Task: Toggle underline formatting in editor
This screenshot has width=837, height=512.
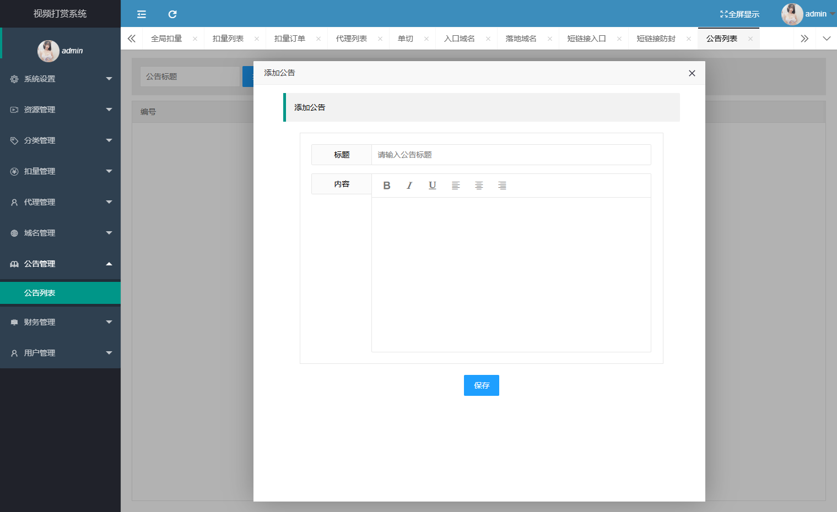Action: [433, 186]
